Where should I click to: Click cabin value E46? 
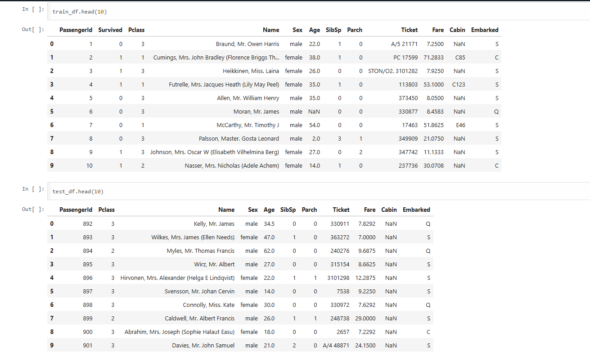point(460,125)
